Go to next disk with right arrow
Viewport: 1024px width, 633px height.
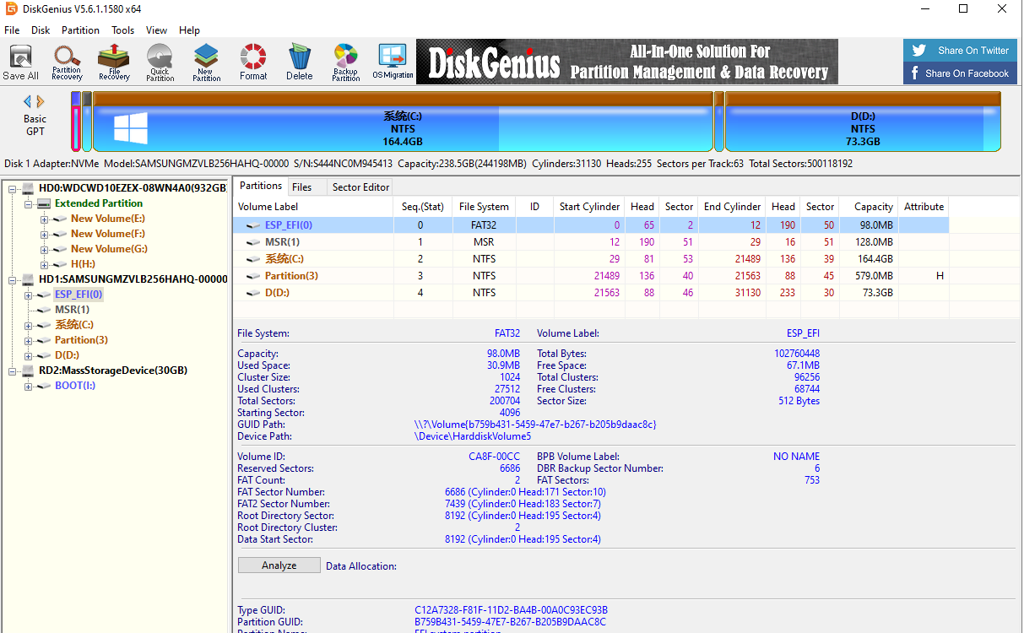click(41, 101)
